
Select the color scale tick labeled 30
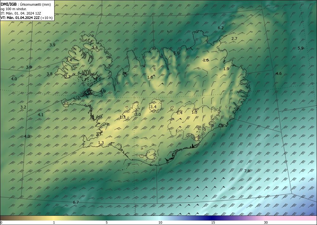[x=266, y=223]
